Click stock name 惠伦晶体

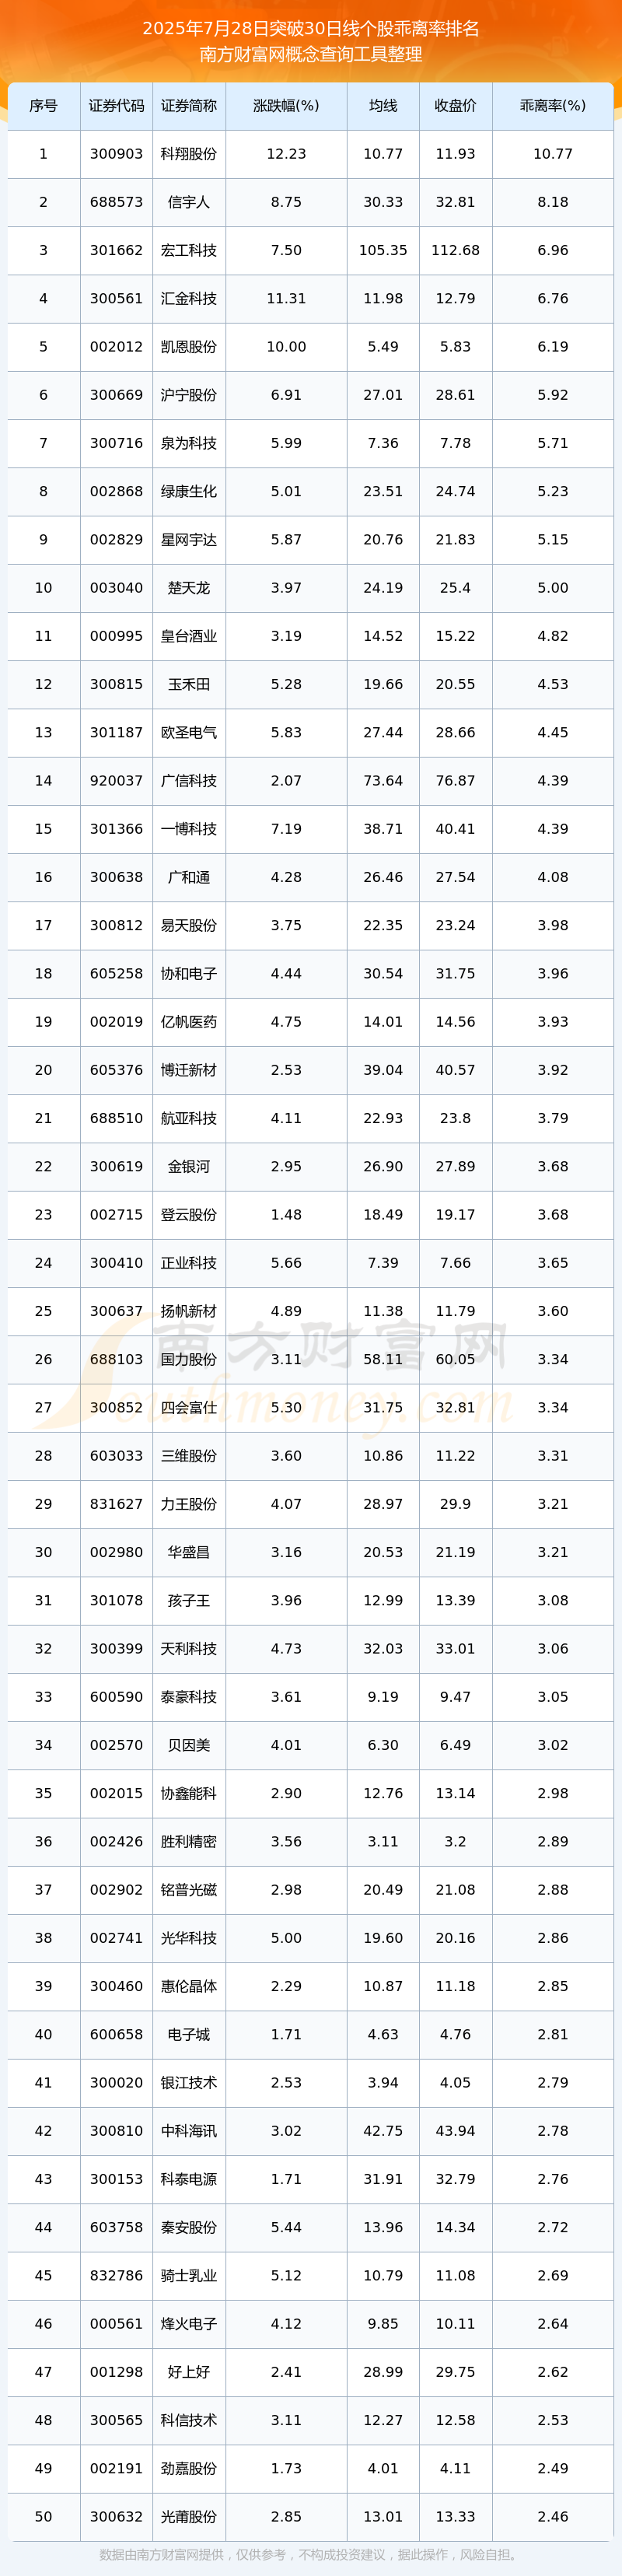coord(189,1987)
